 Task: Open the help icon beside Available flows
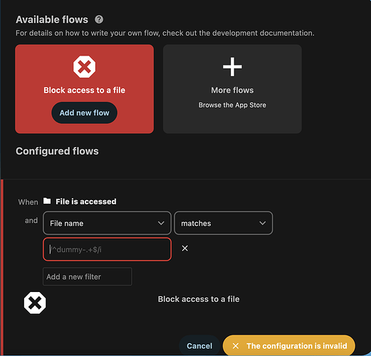tap(99, 19)
